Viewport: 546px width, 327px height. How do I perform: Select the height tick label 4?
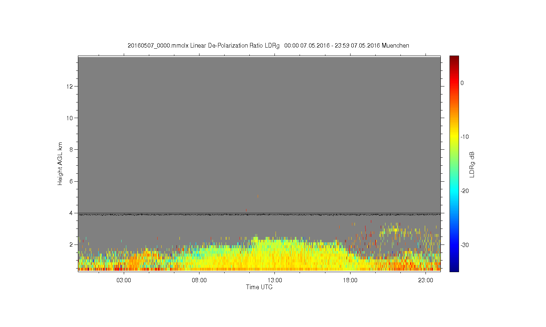pyautogui.click(x=72, y=213)
